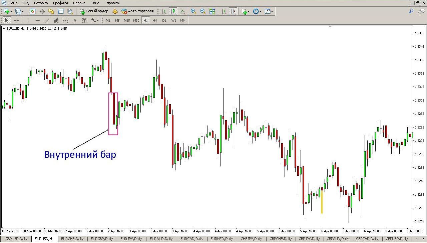Image resolution: width=427 pixels, height=243 pixels.
Task: Switch to M5 timeframe
Action: click(x=117, y=20)
